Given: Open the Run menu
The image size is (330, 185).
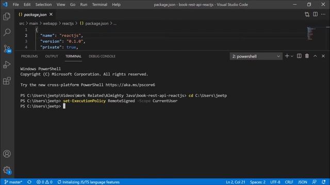Looking at the screenshot, I should (x=84, y=5).
